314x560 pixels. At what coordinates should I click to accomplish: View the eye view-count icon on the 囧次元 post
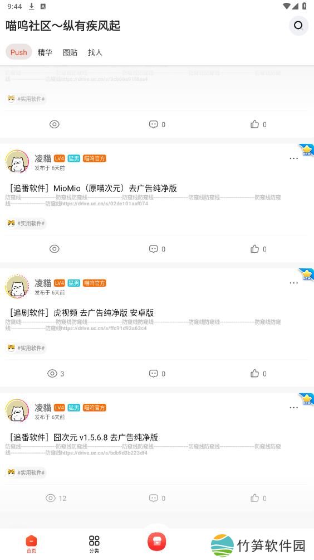pyautogui.click(x=51, y=498)
